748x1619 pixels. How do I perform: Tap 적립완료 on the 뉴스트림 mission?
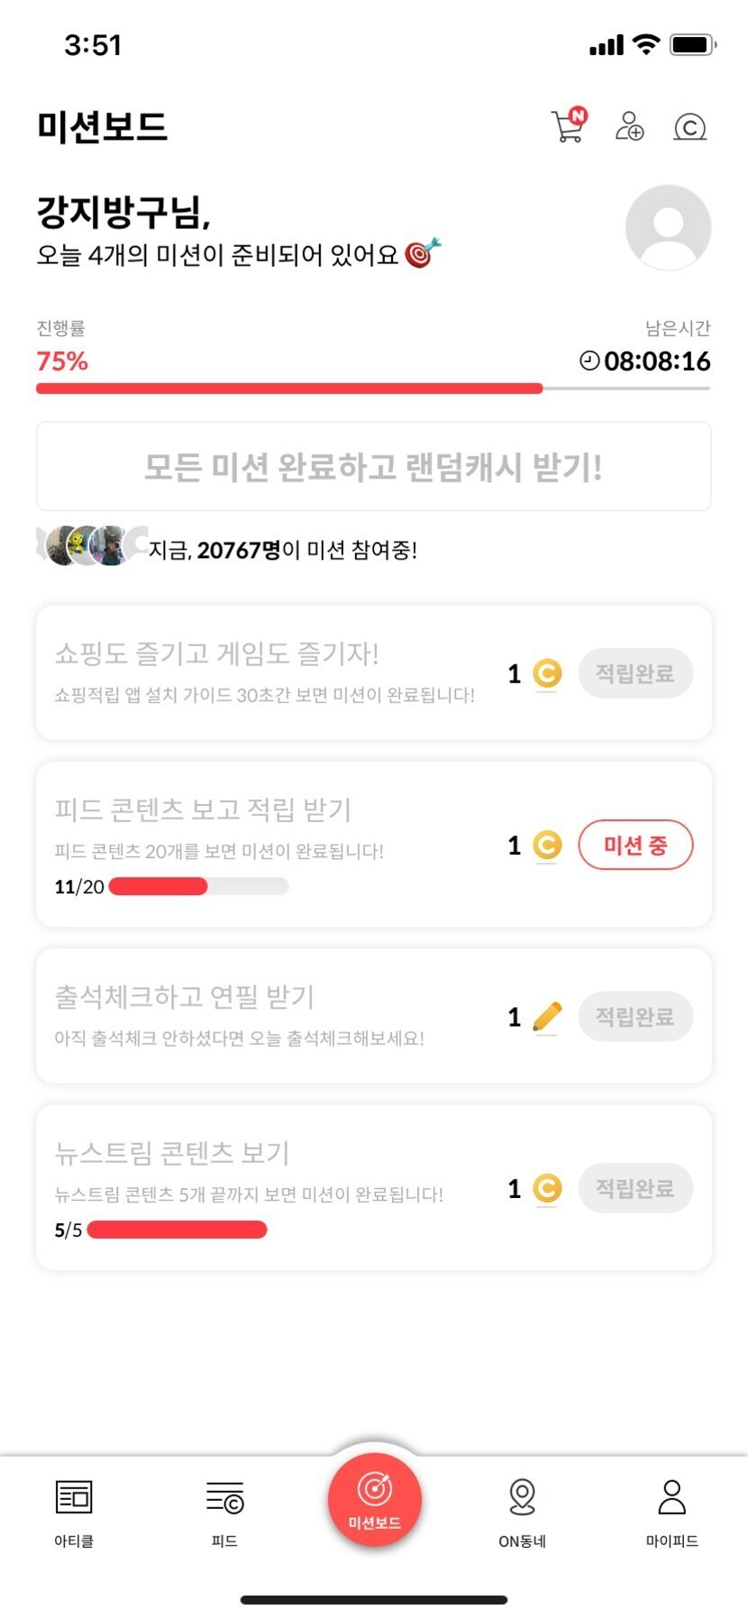point(635,1188)
